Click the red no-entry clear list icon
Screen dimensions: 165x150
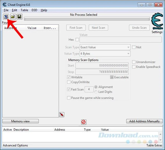[x=84, y=122]
